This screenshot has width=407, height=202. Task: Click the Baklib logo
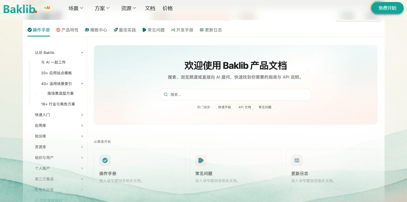click(20, 9)
